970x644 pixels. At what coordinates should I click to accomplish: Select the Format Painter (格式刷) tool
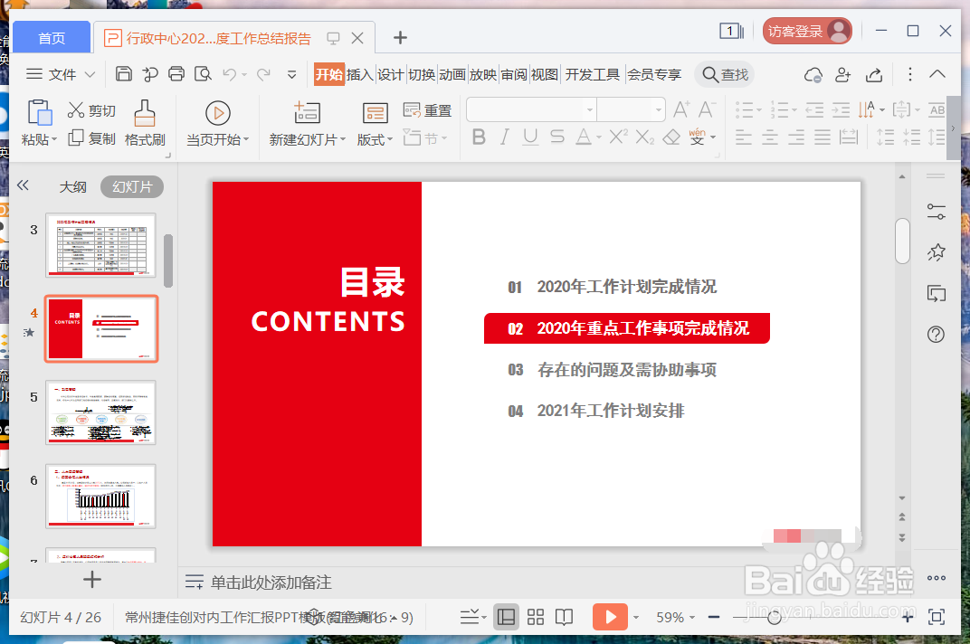[145, 123]
